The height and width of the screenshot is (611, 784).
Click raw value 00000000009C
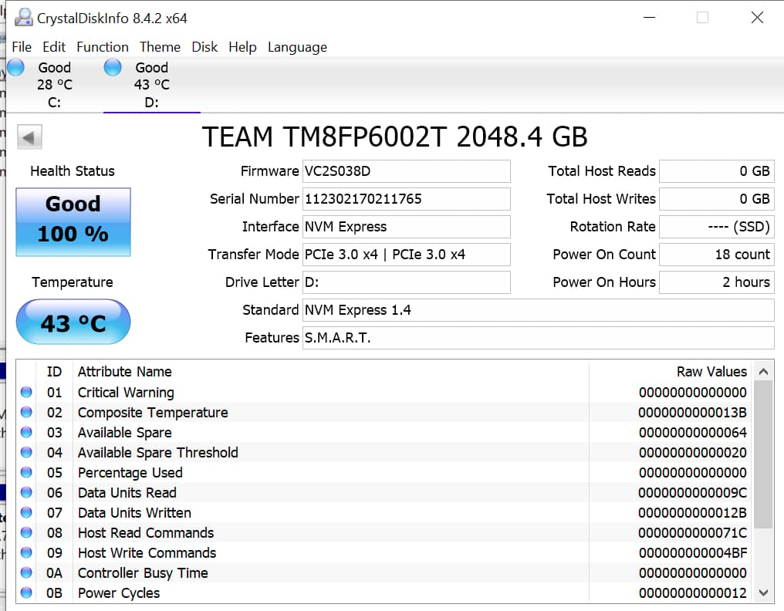(x=692, y=492)
